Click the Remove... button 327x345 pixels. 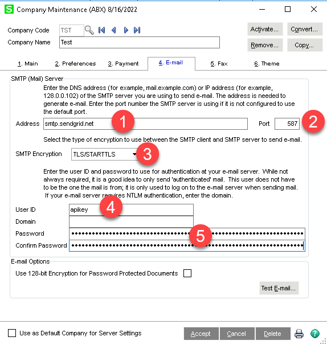pos(265,45)
